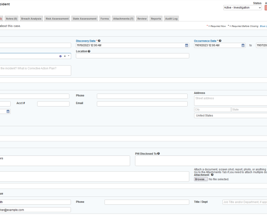Click the Discovery Date help icon
The image size is (267, 215).
coord(99,41)
